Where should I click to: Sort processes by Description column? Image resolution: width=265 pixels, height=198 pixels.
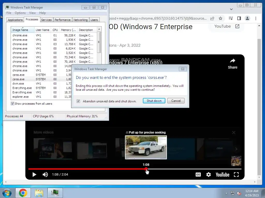pyautogui.click(x=87, y=30)
